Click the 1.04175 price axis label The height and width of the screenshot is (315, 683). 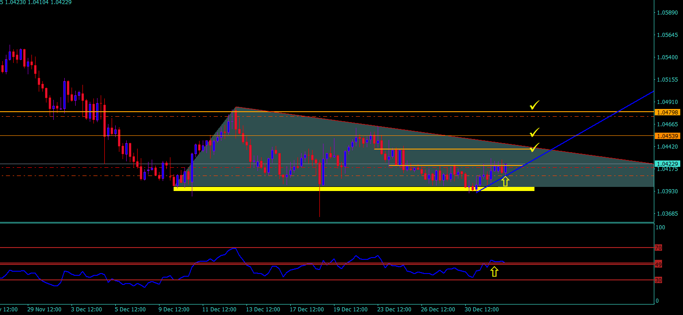tap(668, 169)
